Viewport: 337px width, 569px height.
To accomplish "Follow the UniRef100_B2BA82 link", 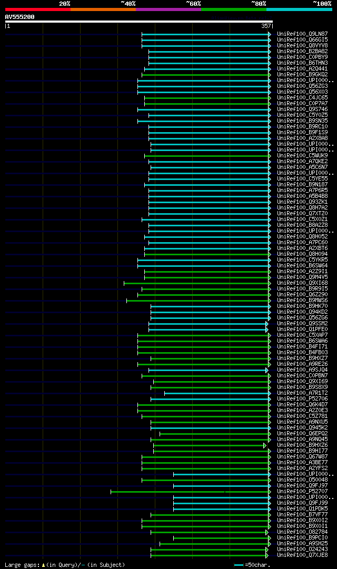I will [x=302, y=51].
